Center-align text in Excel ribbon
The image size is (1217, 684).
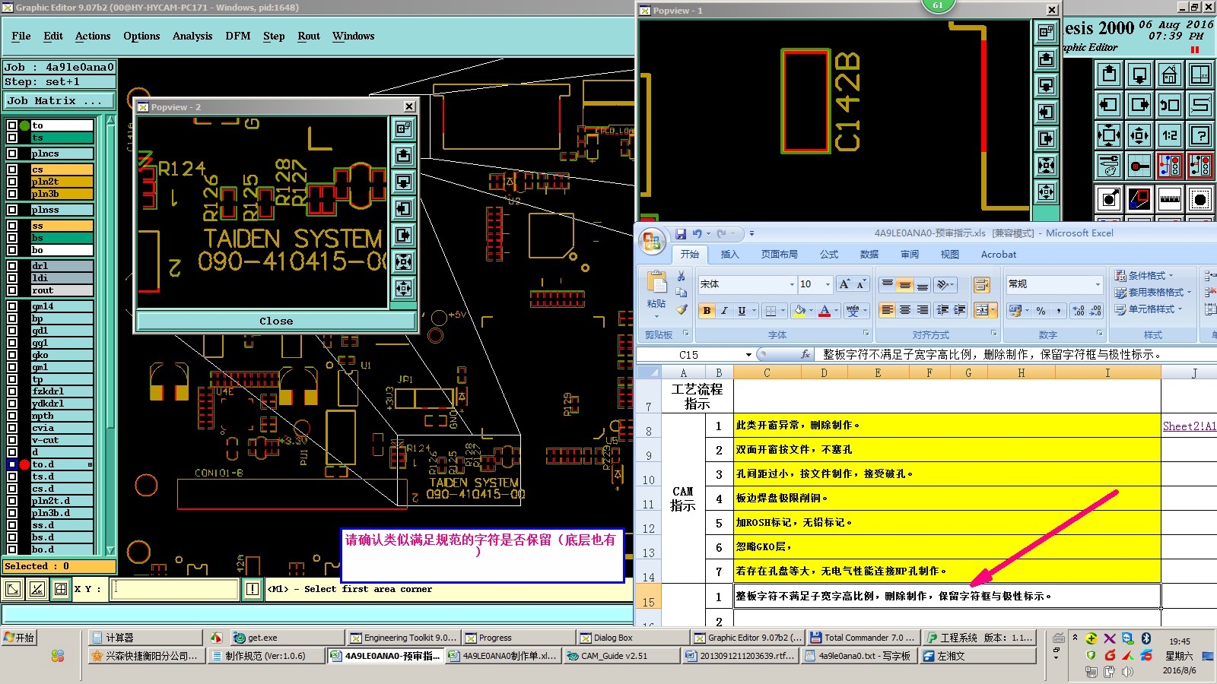[905, 310]
